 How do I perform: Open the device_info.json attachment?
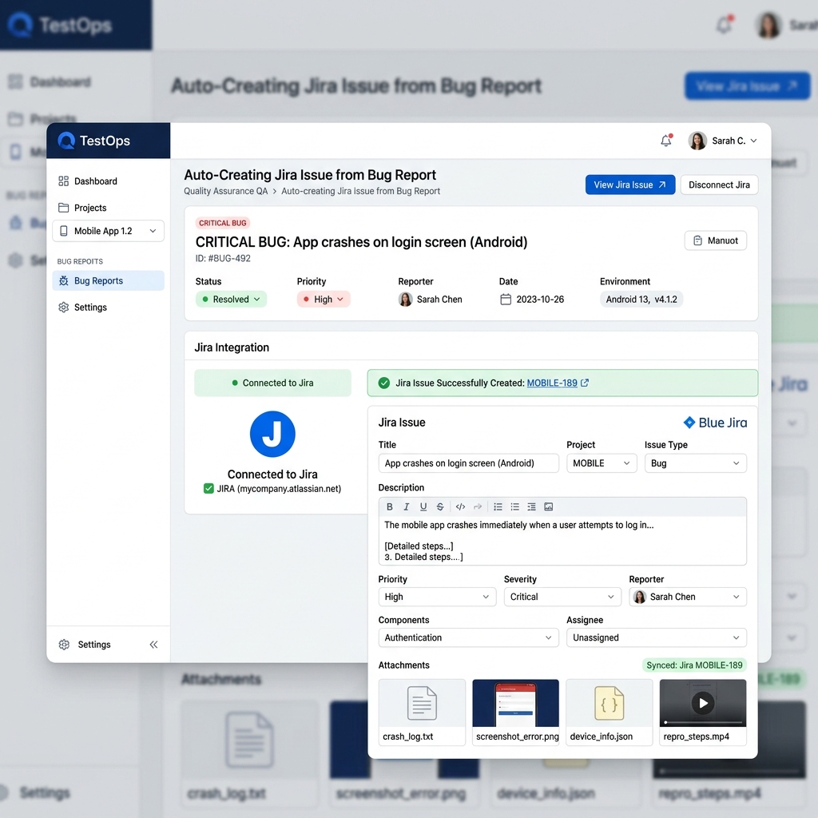pos(610,712)
